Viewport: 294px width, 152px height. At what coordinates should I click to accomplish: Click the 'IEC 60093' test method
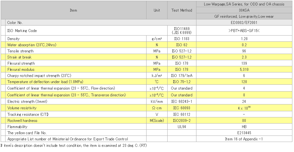[x=182, y=108]
